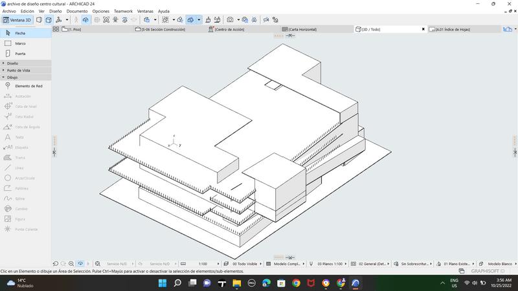Pick the Elemento de Red tool

[x=28, y=86]
